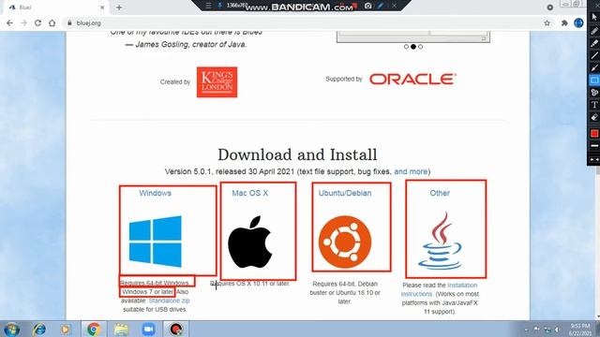Open the Standalone zip link
Image resolution: width=600 pixels, height=337 pixels.
coord(169,300)
